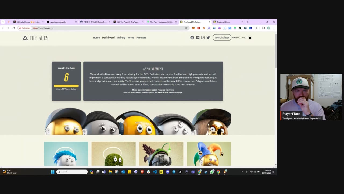
Task: Click the browser reload button
Action: (x=13, y=28)
